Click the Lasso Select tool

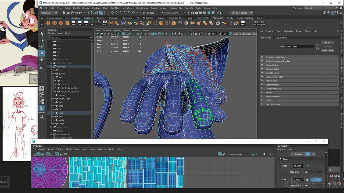click(x=42, y=40)
